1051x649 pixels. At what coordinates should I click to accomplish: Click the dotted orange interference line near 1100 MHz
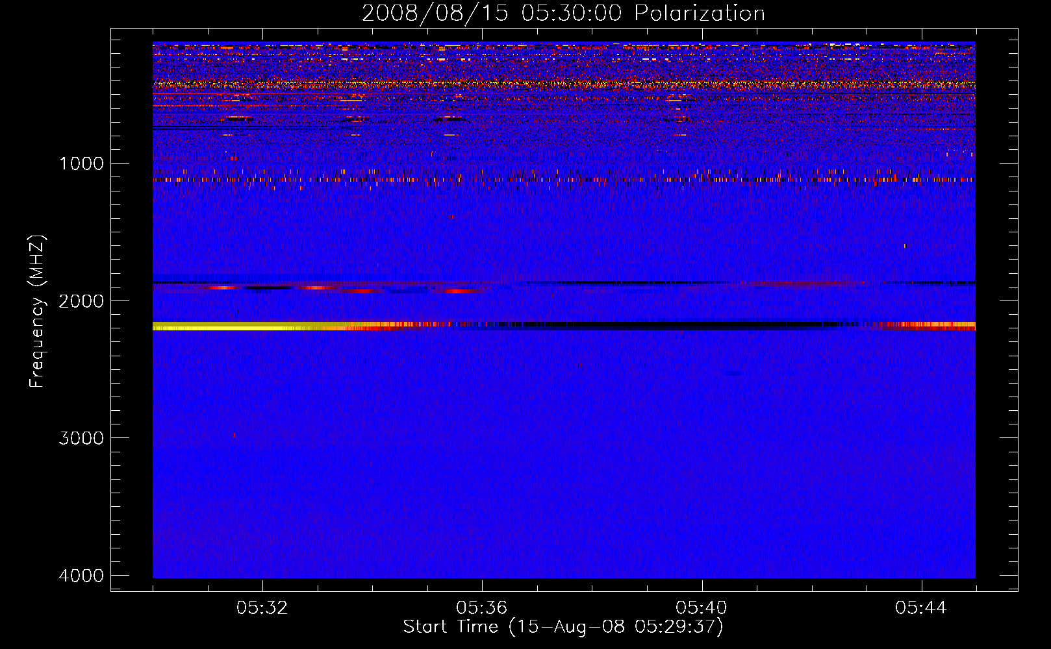tap(564, 179)
